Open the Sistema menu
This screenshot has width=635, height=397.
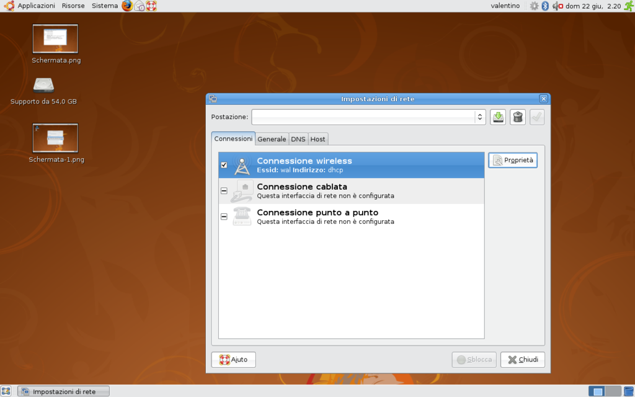(104, 6)
